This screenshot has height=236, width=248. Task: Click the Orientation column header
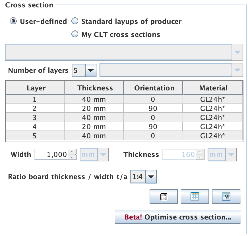pos(154,88)
